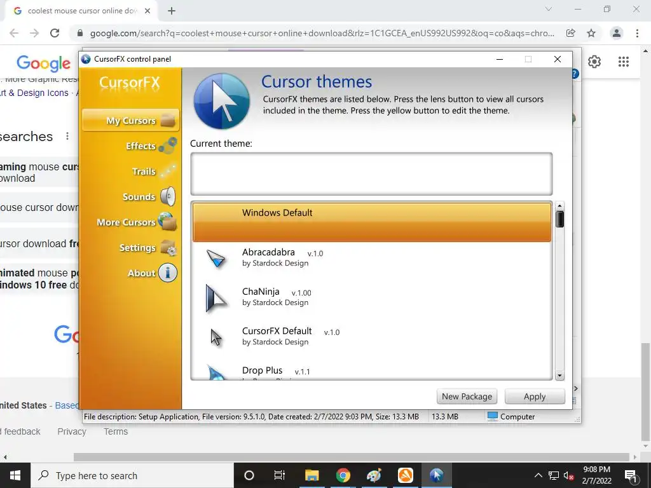Click the Chrome address bar URL
The height and width of the screenshot is (488, 651).
click(322, 33)
